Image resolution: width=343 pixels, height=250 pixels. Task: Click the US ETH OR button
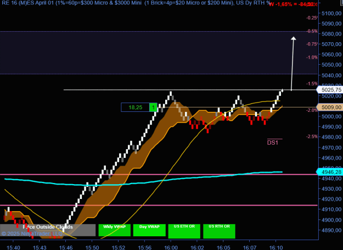coord(184,231)
